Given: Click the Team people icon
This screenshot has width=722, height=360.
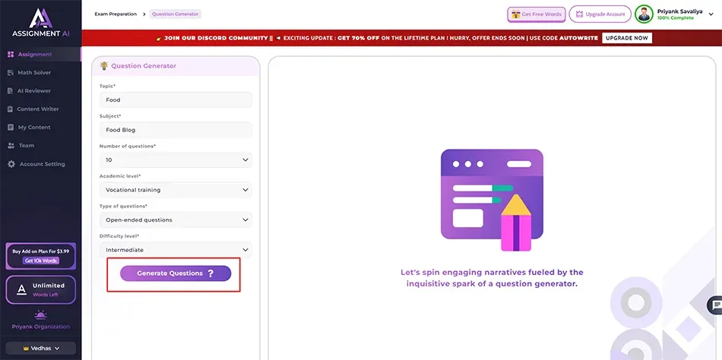Looking at the screenshot, I should tap(11, 146).
